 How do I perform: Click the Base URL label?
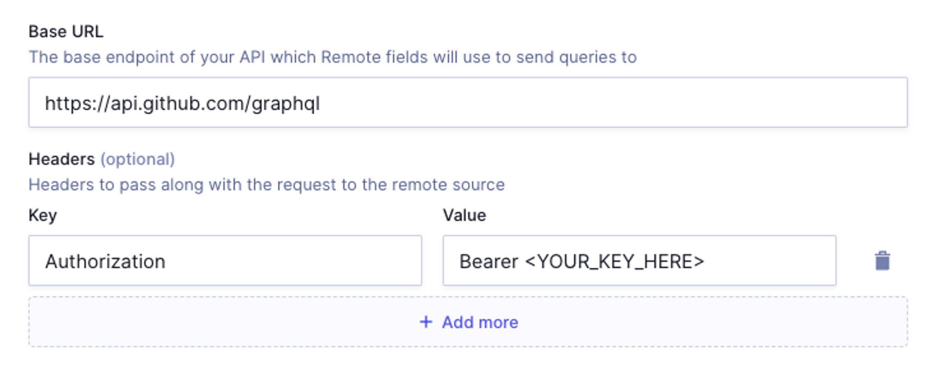click(x=66, y=31)
